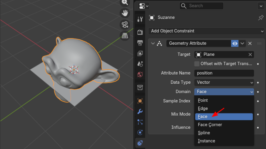Toggle the camera view icon
This screenshot has height=149, width=266.
pyautogui.click(x=125, y=24)
